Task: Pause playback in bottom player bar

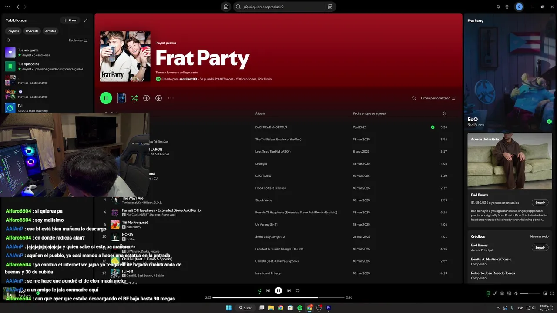Action: pos(278,290)
